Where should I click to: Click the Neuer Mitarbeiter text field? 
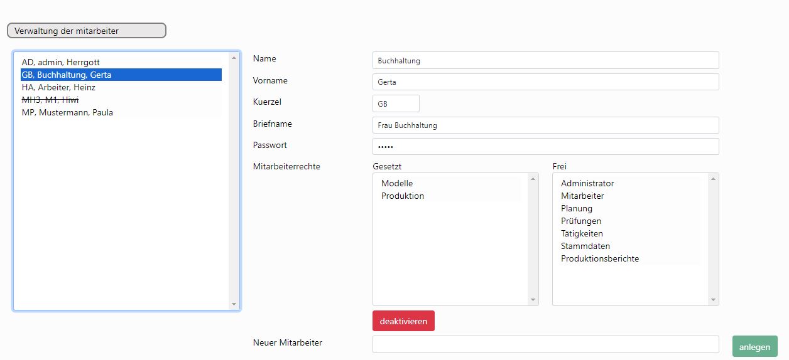545,344
